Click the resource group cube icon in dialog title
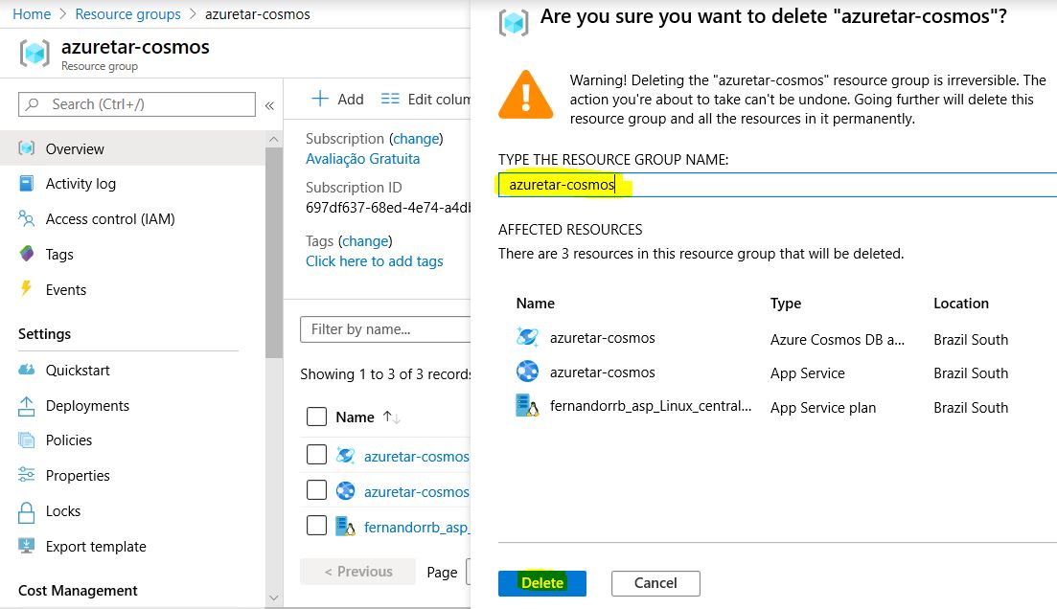Screen dimensions: 1057x609 514,23
